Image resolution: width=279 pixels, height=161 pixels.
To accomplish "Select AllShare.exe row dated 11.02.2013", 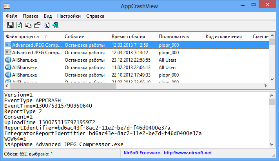I will click(136, 68).
